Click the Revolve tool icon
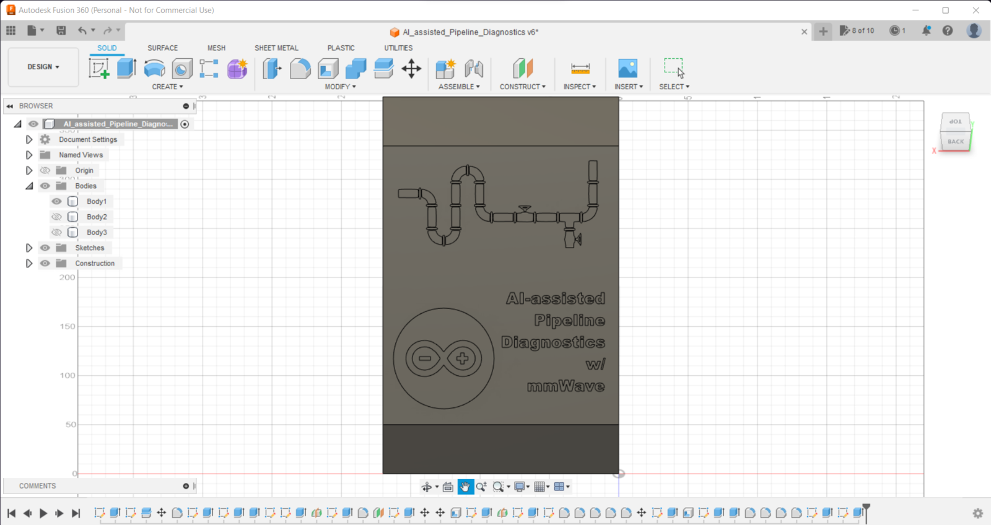Screen dimensions: 991x525 [154, 68]
